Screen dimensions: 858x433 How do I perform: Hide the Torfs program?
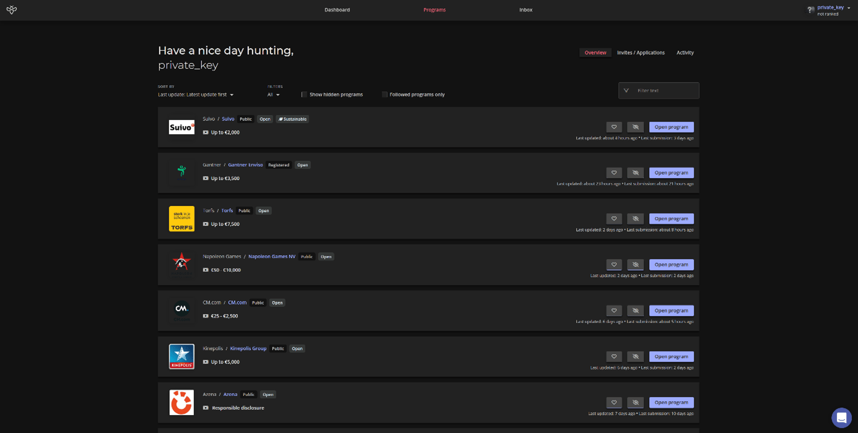[636, 218]
